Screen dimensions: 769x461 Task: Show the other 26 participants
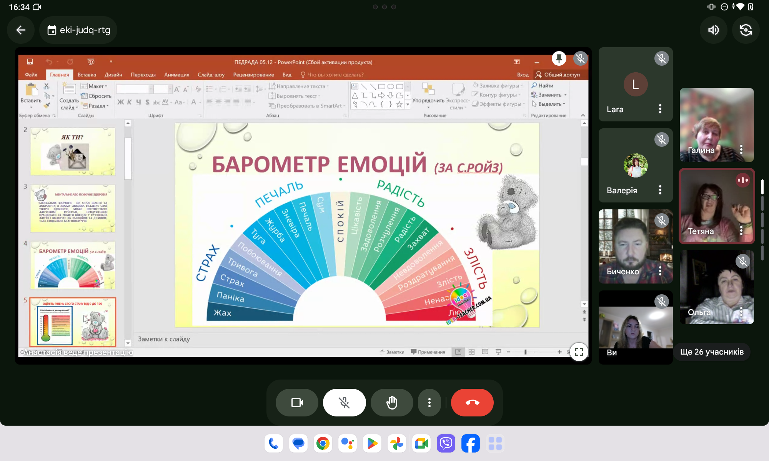(712, 352)
